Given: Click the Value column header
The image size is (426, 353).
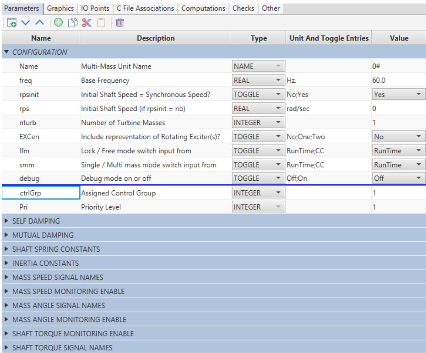Looking at the screenshot, I should (x=399, y=38).
